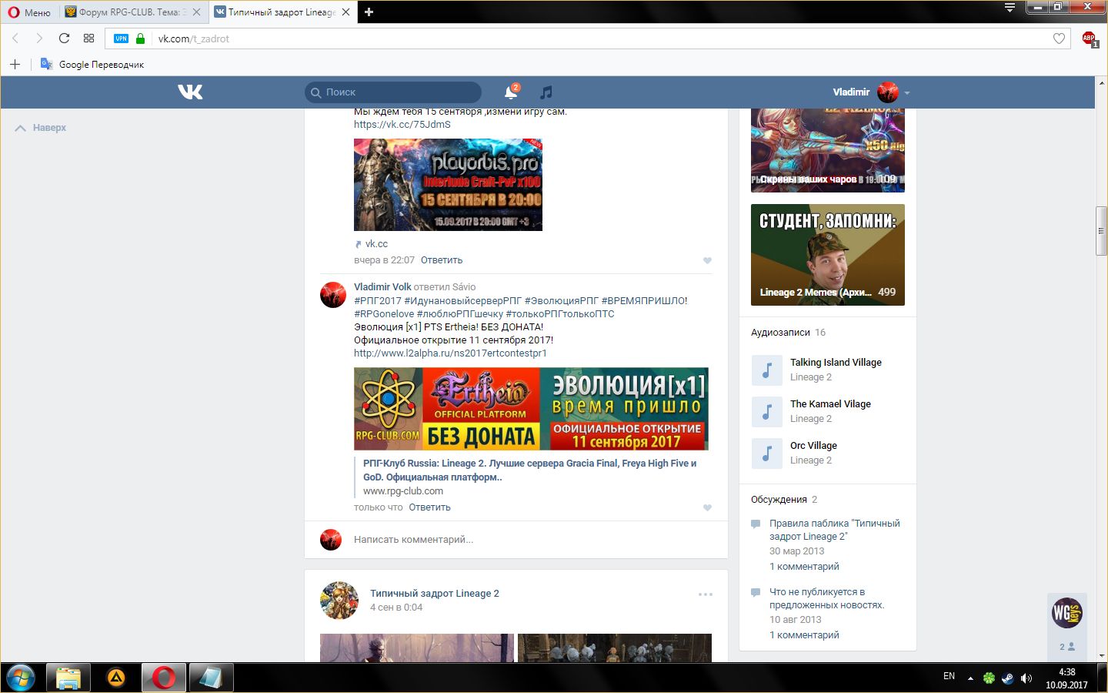Click the Opera back arrow
This screenshot has height=693, width=1108.
15,38
